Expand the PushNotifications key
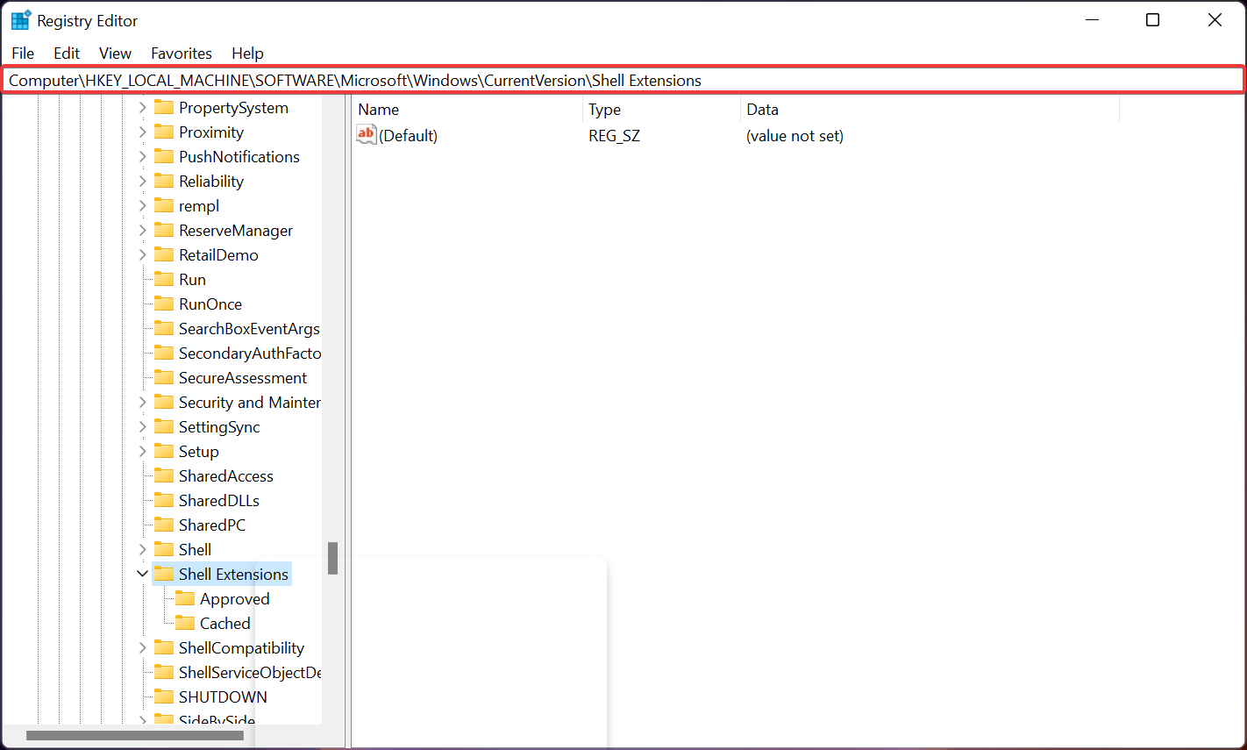Screen dimensions: 1247x750 click(142, 156)
